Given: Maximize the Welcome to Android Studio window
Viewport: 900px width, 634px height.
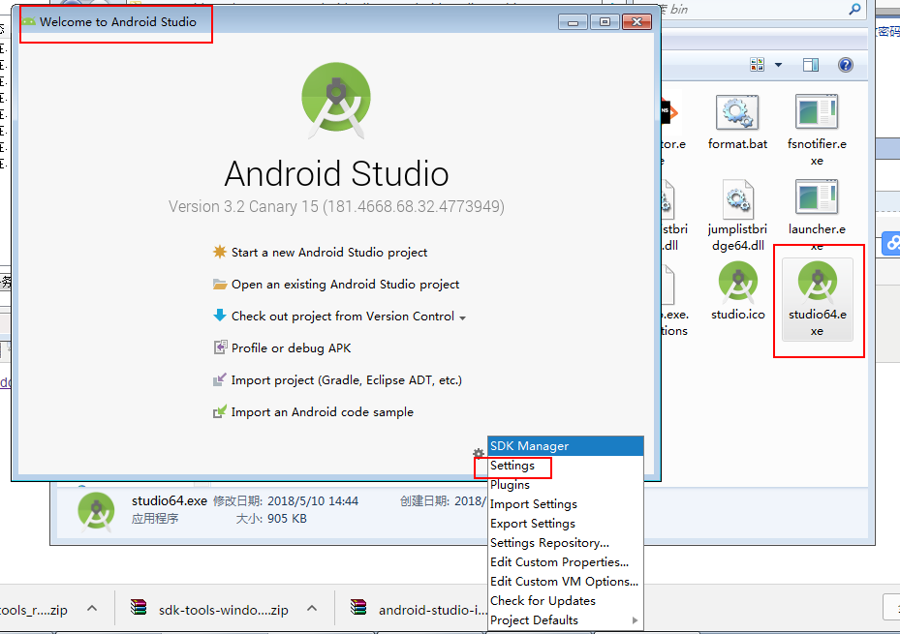Looking at the screenshot, I should click(605, 22).
